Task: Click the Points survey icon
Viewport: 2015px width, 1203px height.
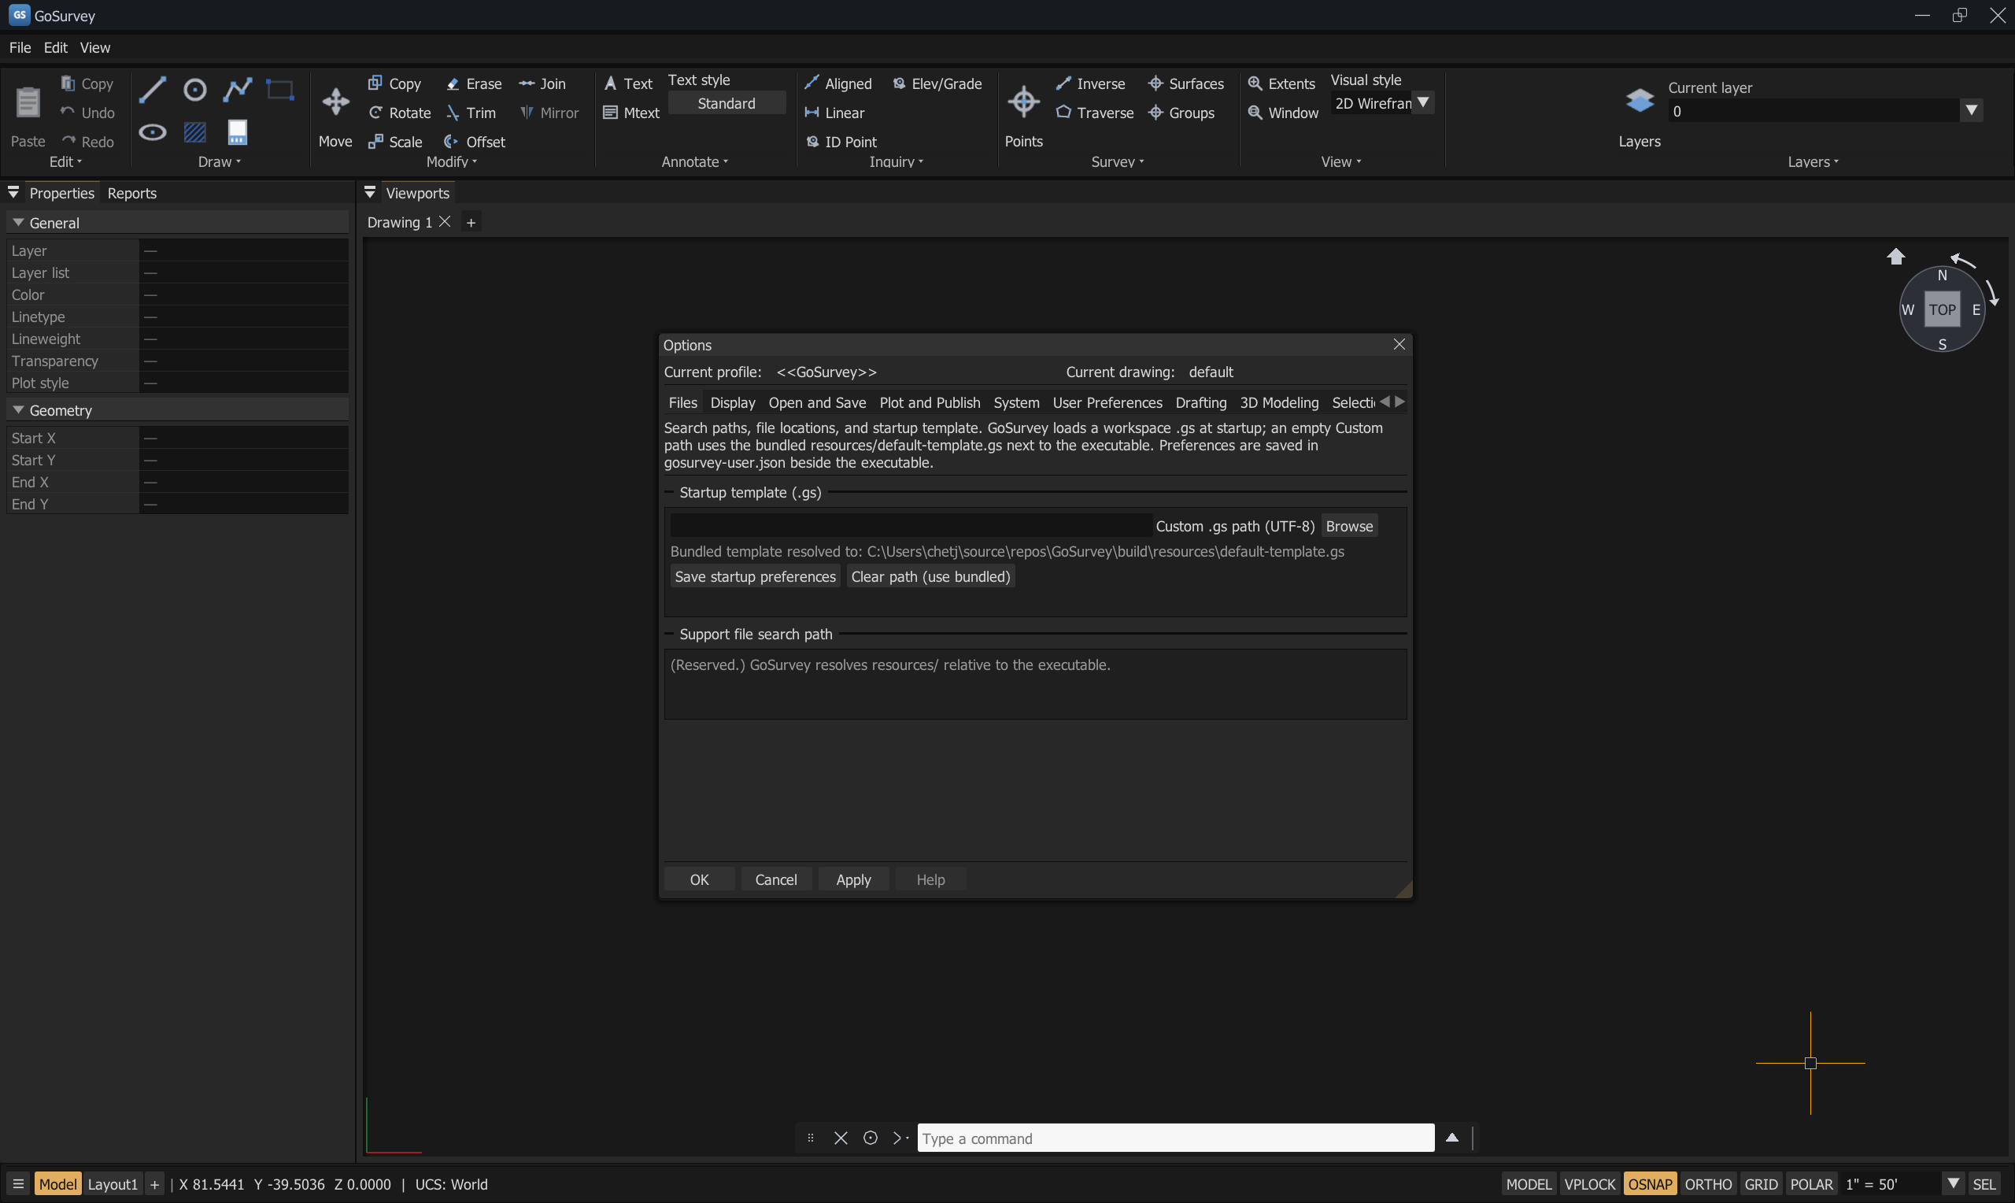Action: (1023, 102)
